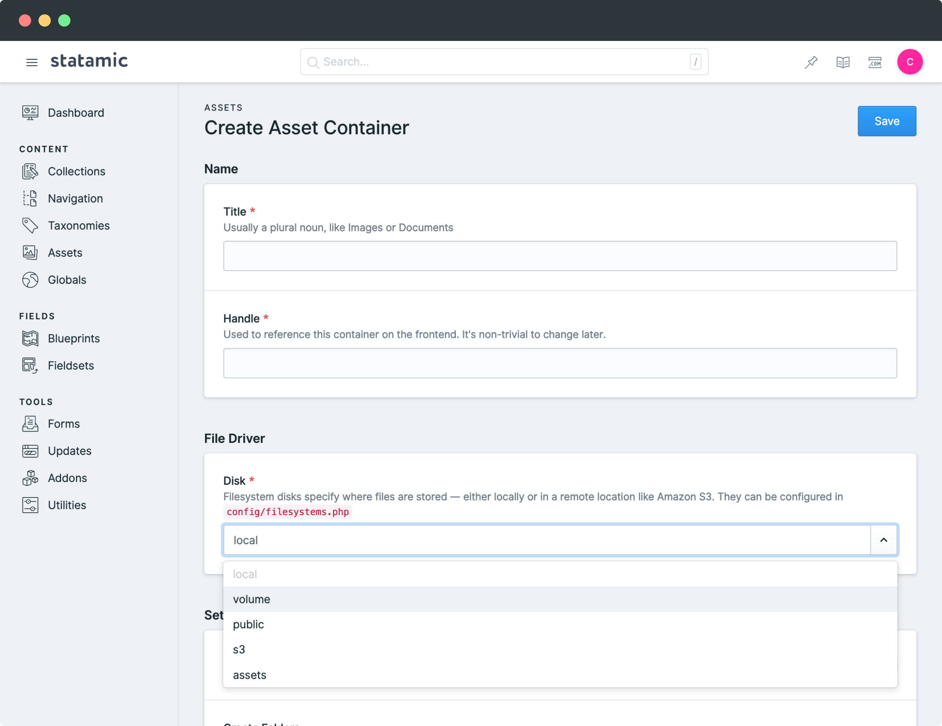Go to Collections

click(x=76, y=171)
